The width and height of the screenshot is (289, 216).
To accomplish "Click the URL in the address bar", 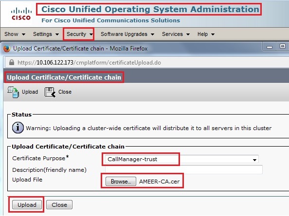I will pos(89,63).
